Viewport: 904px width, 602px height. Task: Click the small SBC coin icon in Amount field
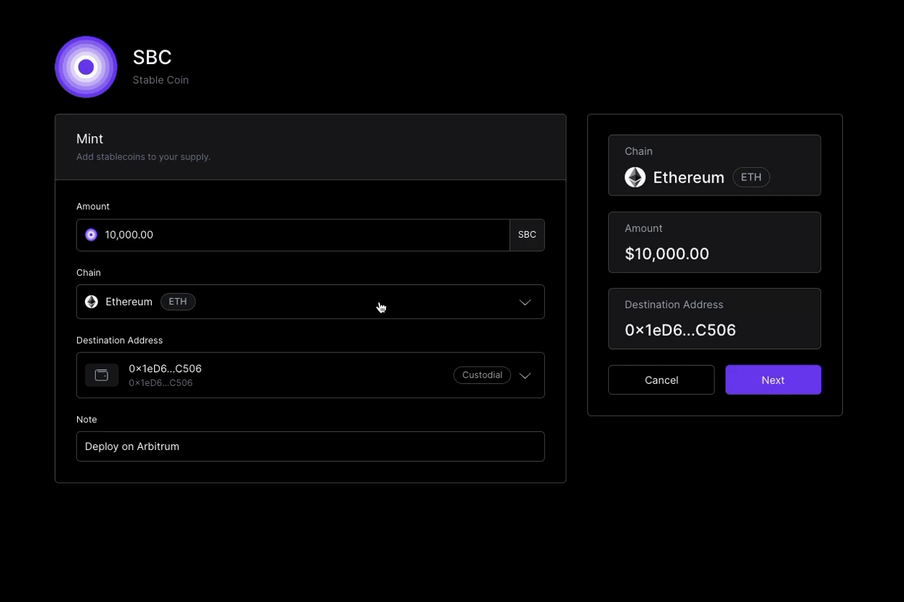91,235
